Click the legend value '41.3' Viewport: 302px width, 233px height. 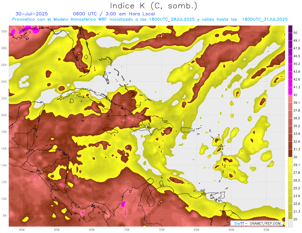pos(297,87)
